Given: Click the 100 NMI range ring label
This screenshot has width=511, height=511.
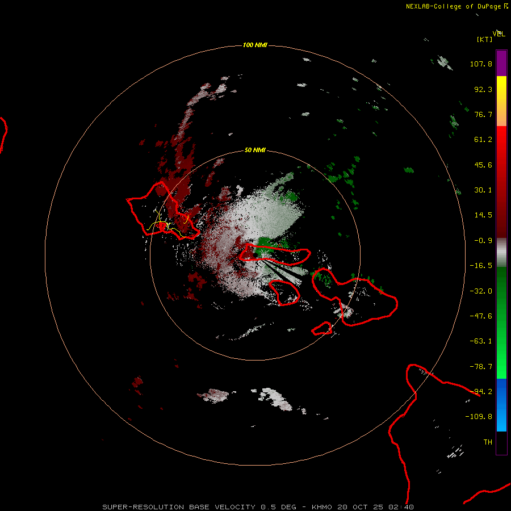Looking at the screenshot, I should (x=255, y=45).
